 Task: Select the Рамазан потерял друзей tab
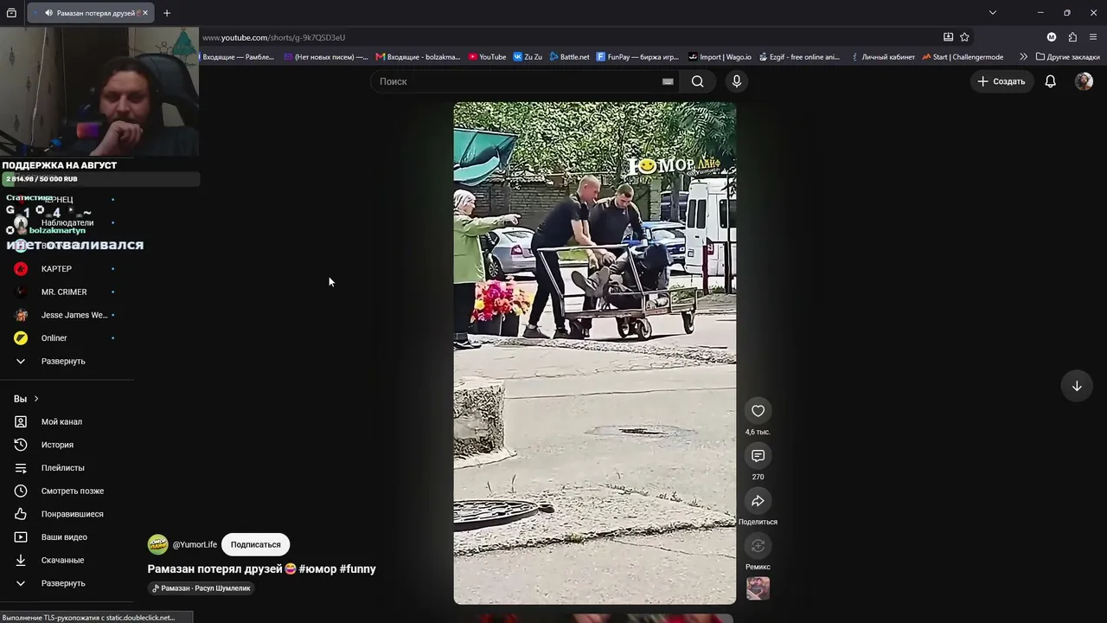click(90, 13)
